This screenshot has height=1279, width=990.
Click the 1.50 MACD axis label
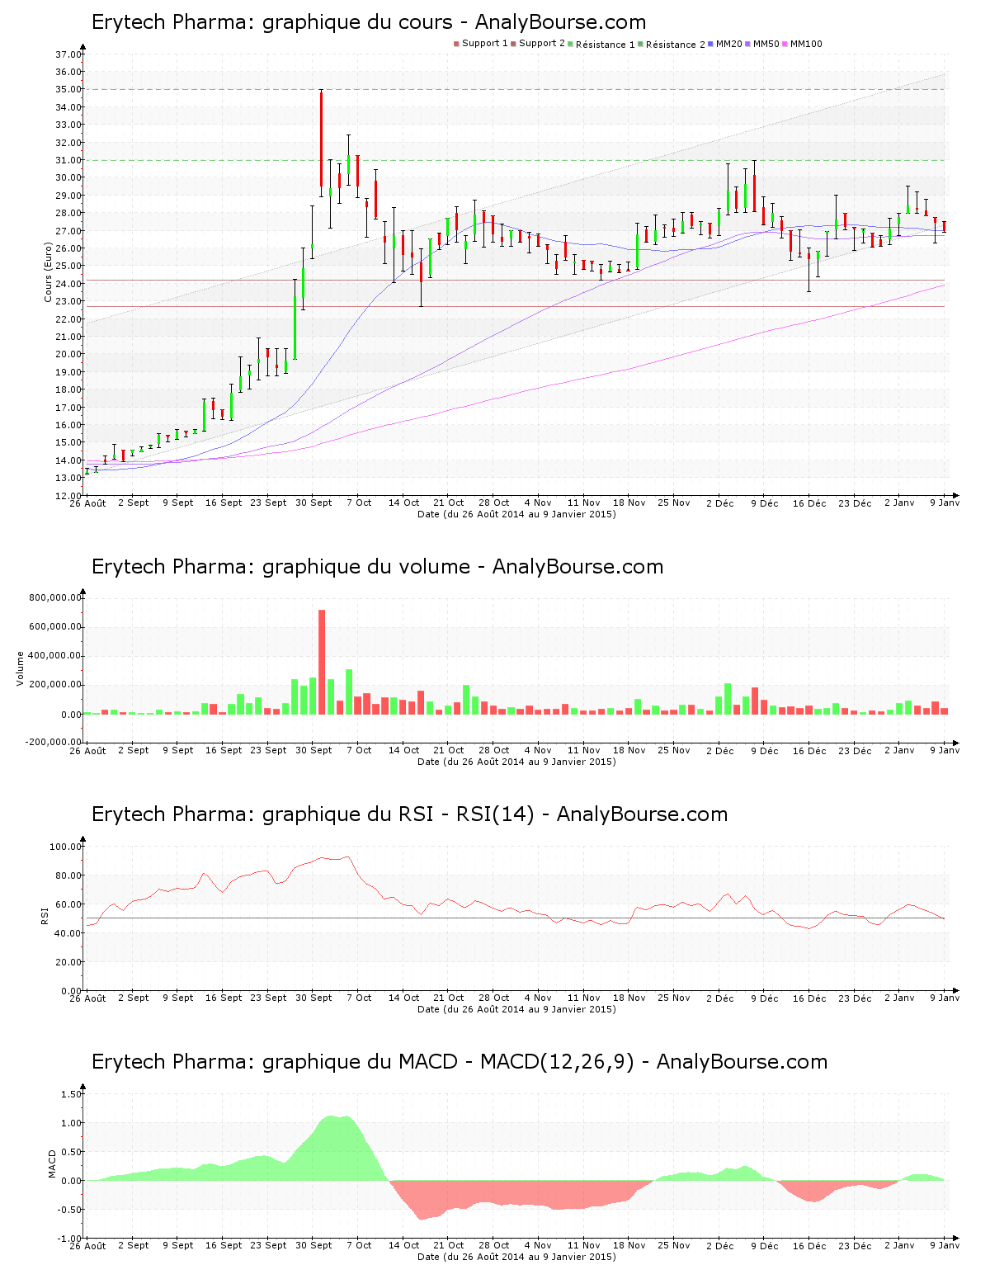point(72,1094)
